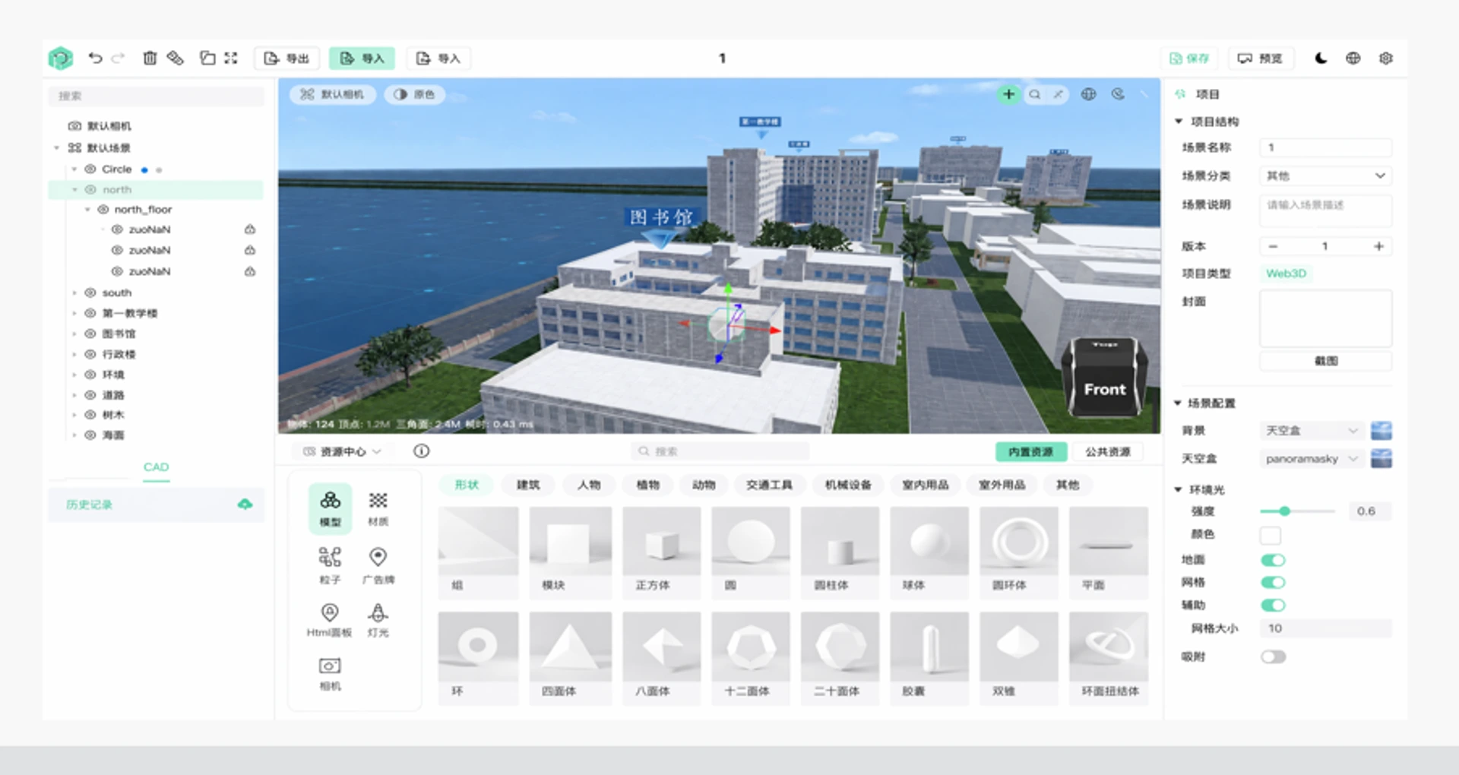Open settings gear in top bar
The image size is (1459, 775).
tap(1386, 59)
